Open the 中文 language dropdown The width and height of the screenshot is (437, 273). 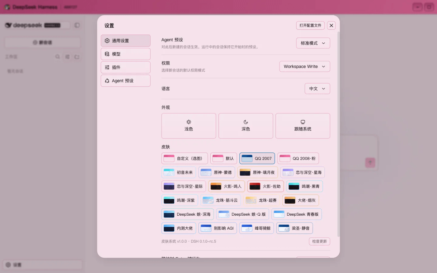[317, 89]
